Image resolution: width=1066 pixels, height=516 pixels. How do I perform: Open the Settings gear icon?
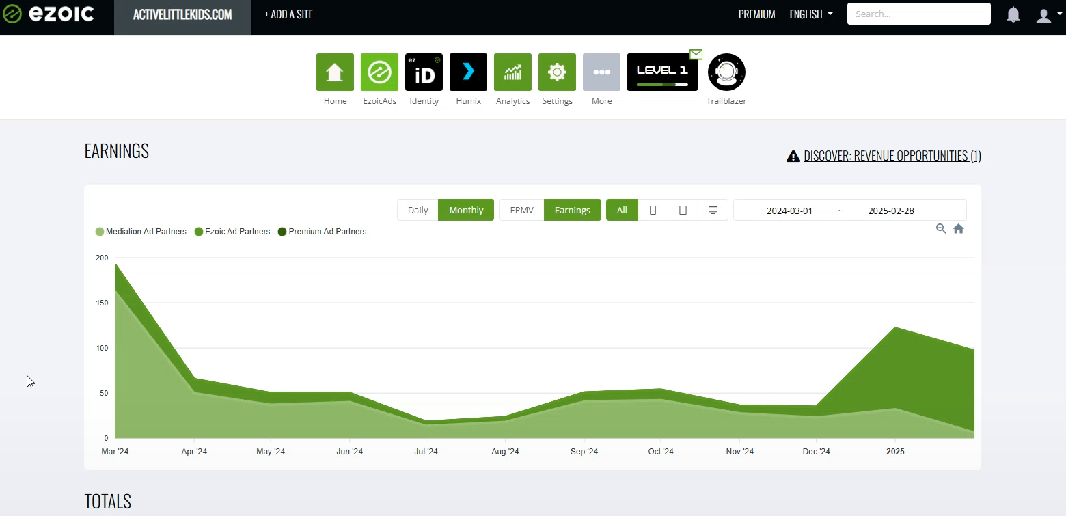(557, 72)
